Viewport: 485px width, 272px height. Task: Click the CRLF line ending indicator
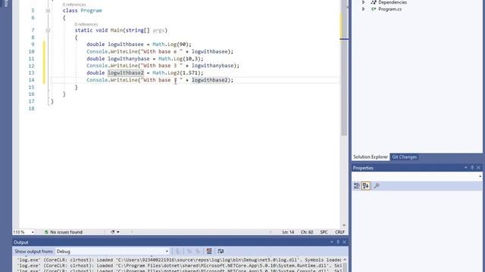pos(339,232)
